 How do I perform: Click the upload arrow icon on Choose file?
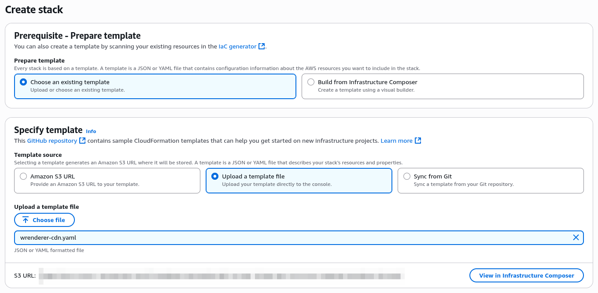click(x=26, y=219)
